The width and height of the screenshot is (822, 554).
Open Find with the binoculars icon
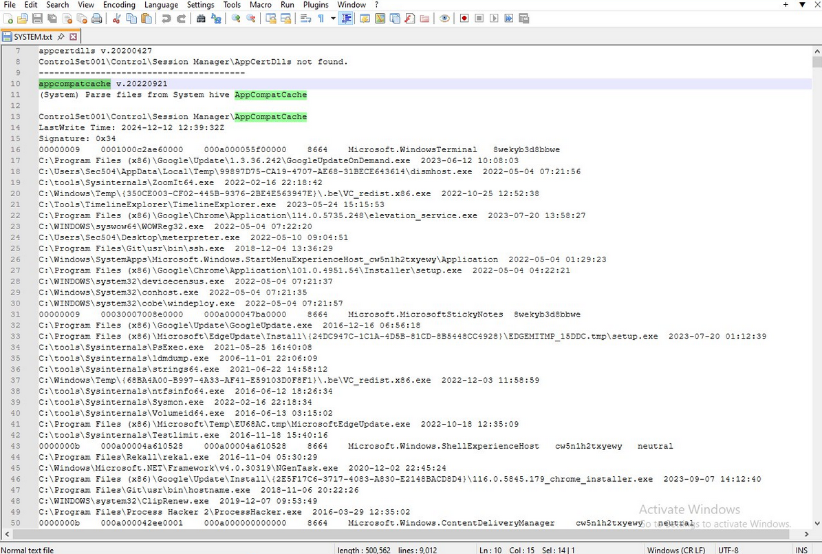pyautogui.click(x=201, y=19)
